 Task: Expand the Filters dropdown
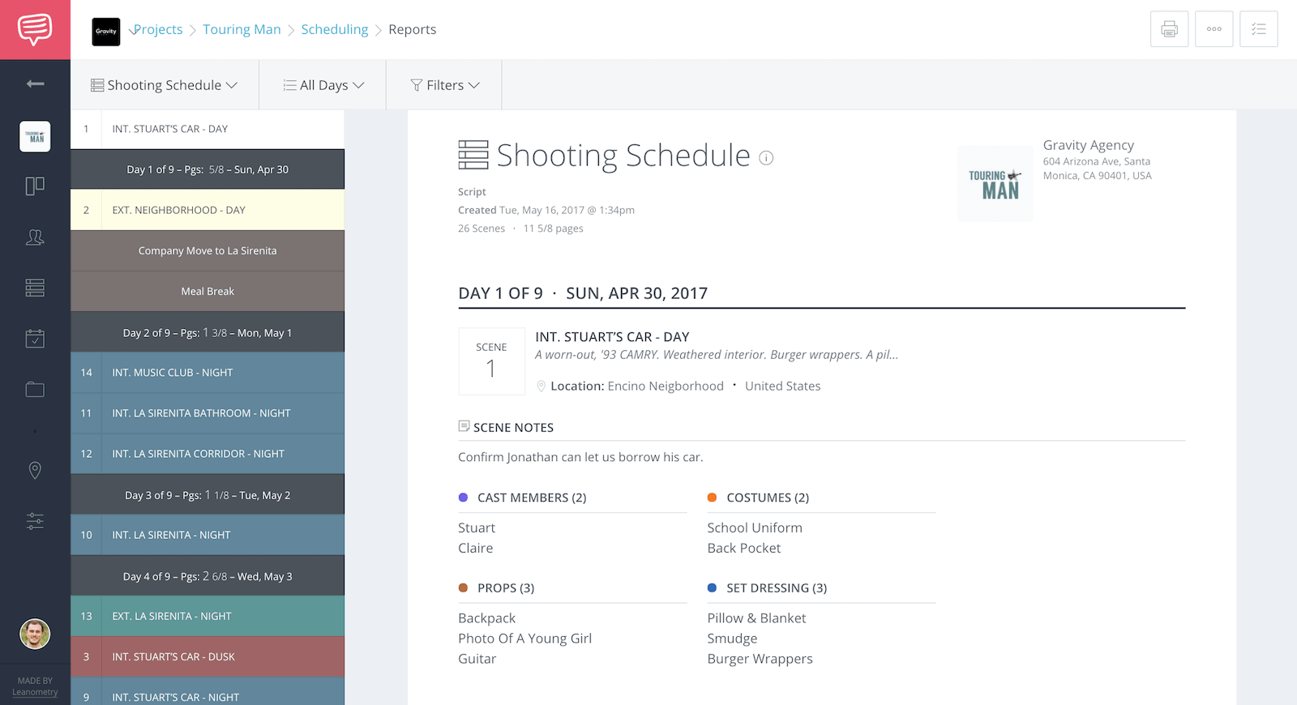(445, 85)
